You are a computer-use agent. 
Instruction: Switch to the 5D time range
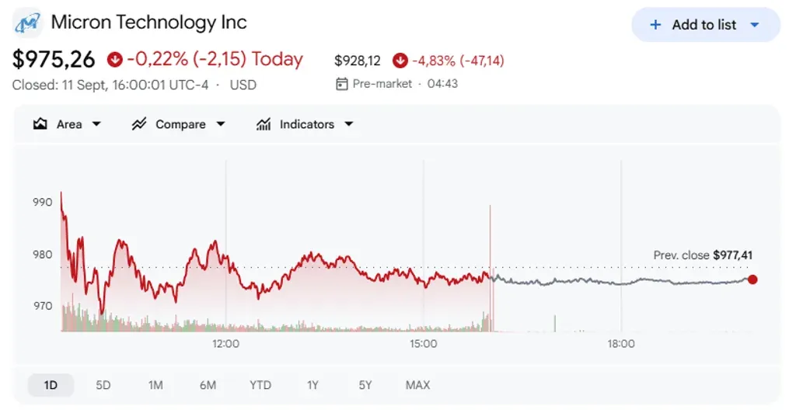click(103, 385)
